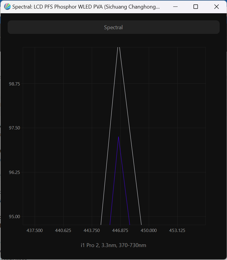
Task: Click the 437.500 x-axis label
Action: (35, 231)
